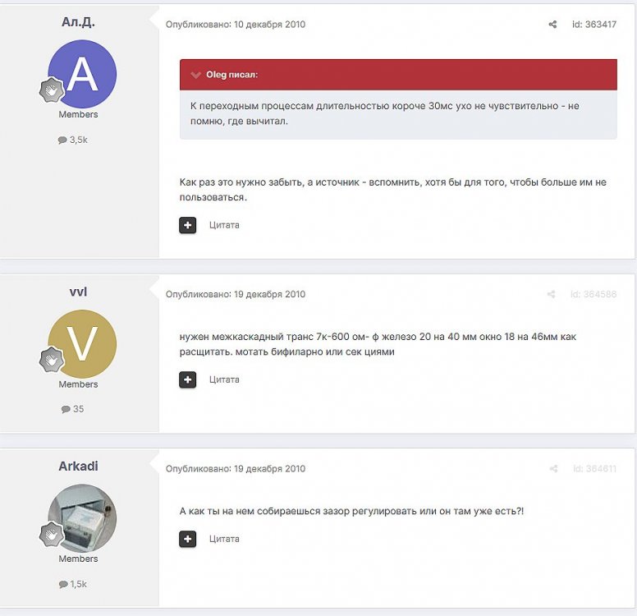Click post id 363417 link
This screenshot has width=637, height=616.
click(593, 25)
